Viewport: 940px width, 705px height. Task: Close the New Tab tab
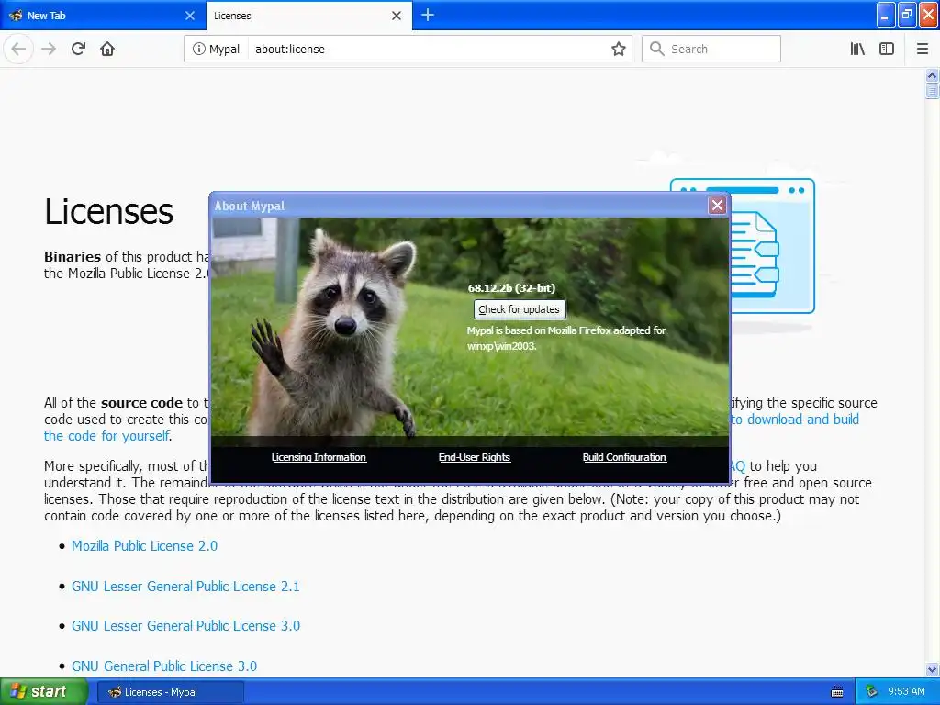click(190, 16)
